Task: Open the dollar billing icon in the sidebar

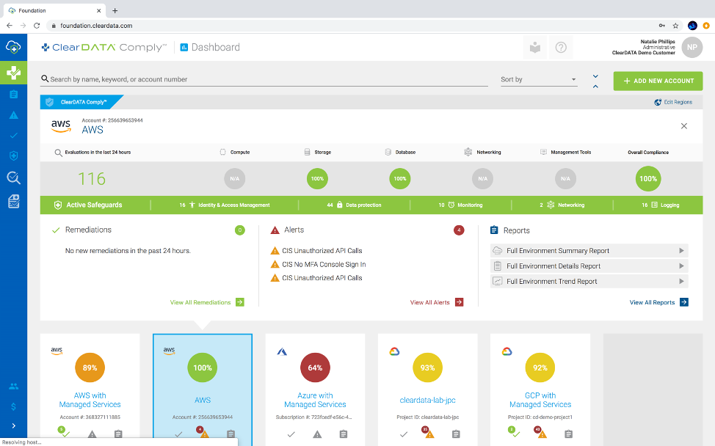Action: (14, 406)
